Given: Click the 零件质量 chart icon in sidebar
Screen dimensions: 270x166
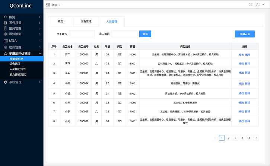Looking at the screenshot, I should click(x=5, y=23).
